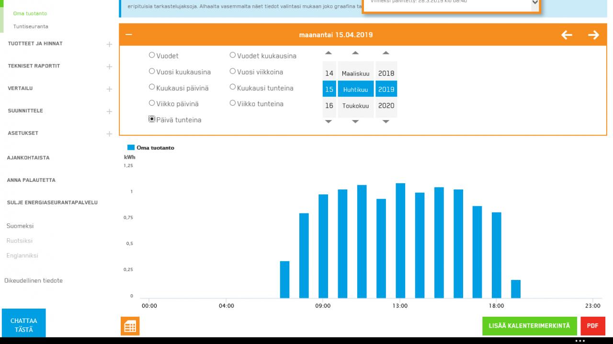Open Oma tuotanto menu item
The width and height of the screenshot is (613, 344).
[30, 13]
